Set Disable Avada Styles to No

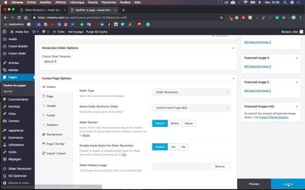(x=183, y=147)
